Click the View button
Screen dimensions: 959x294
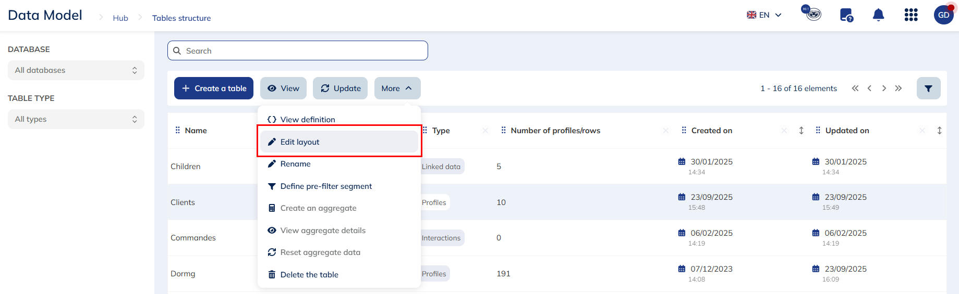pos(283,88)
